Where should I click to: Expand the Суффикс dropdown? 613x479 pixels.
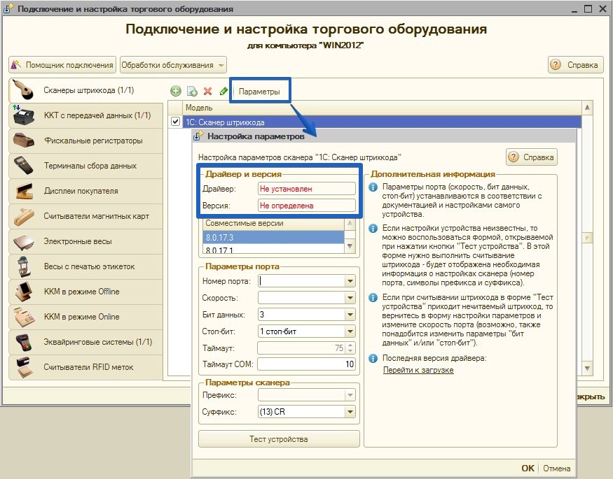350,412
